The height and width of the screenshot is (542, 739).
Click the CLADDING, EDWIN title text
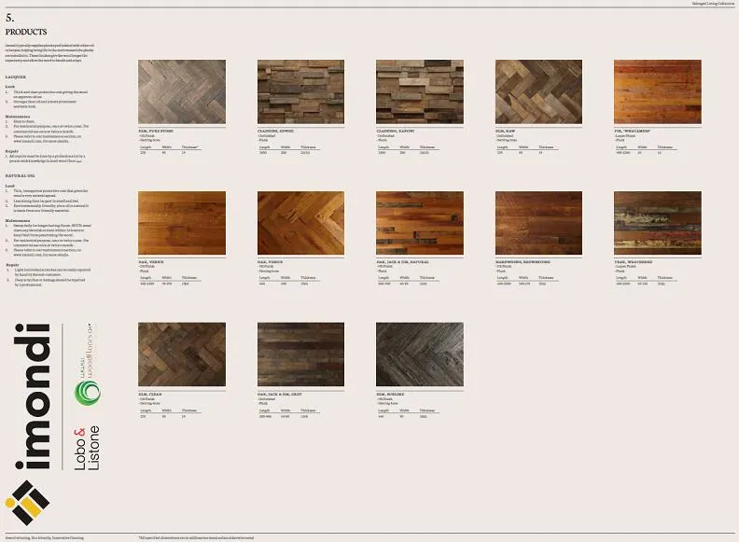275,131
